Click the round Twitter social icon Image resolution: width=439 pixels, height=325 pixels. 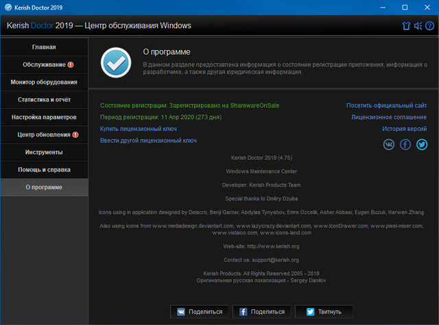[x=422, y=144]
